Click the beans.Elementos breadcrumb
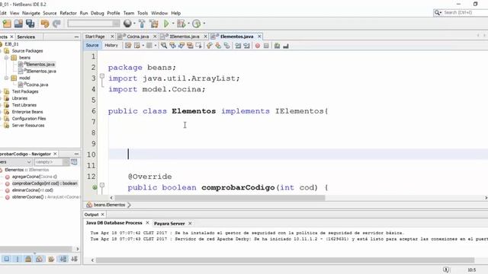Image resolution: width=488 pixels, height=274 pixels. click(109, 205)
